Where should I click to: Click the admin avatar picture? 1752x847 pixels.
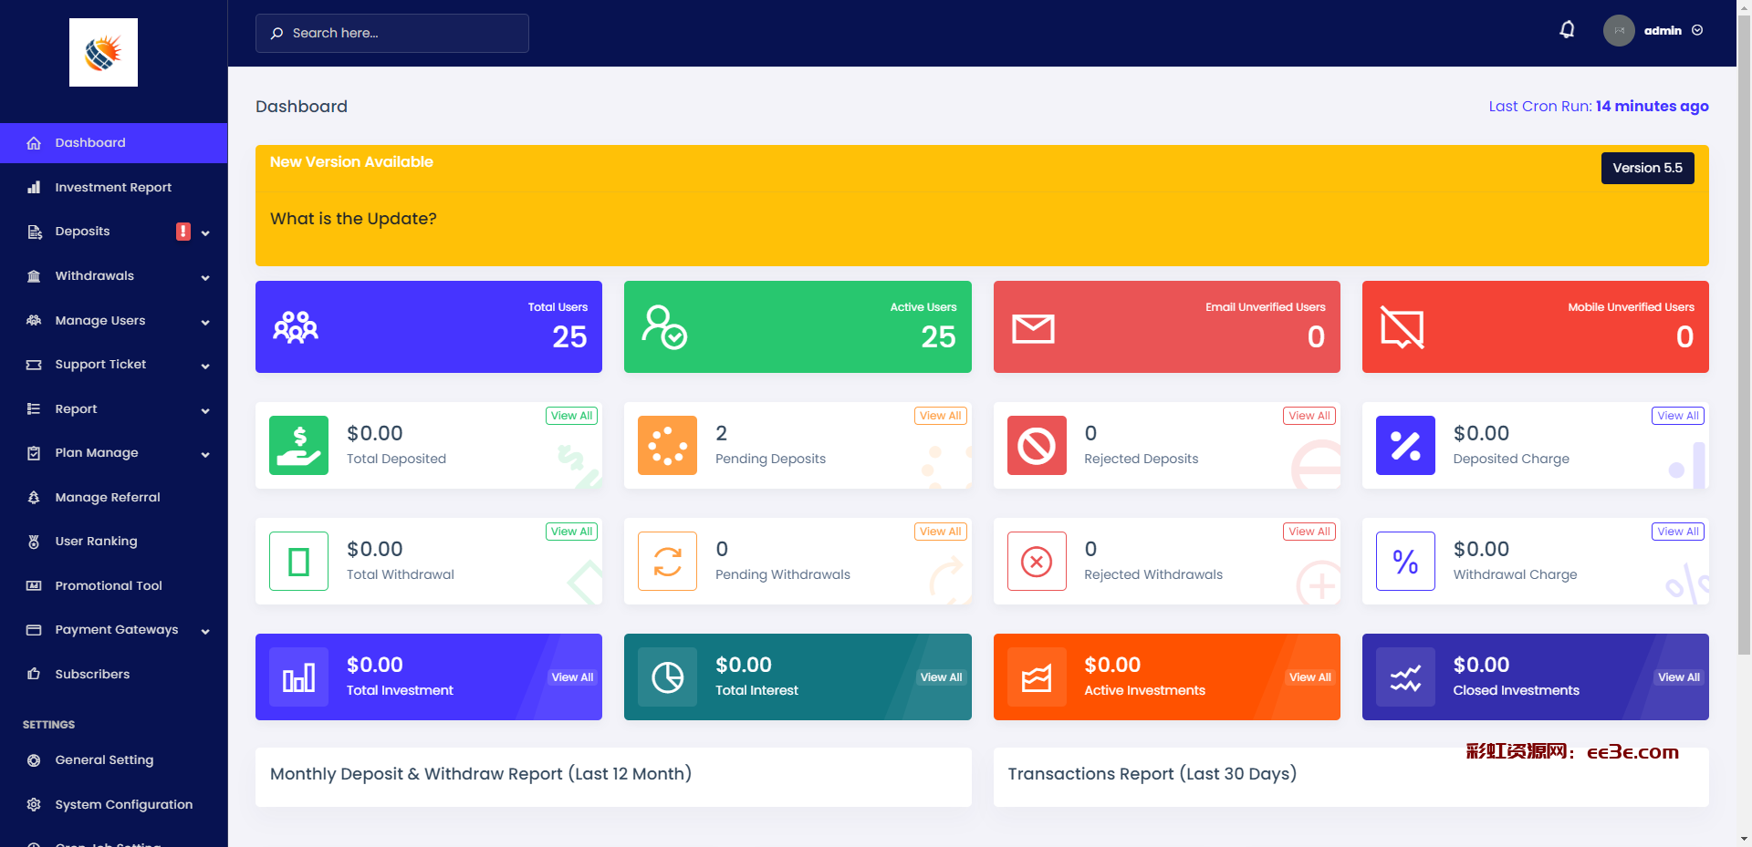click(x=1619, y=30)
